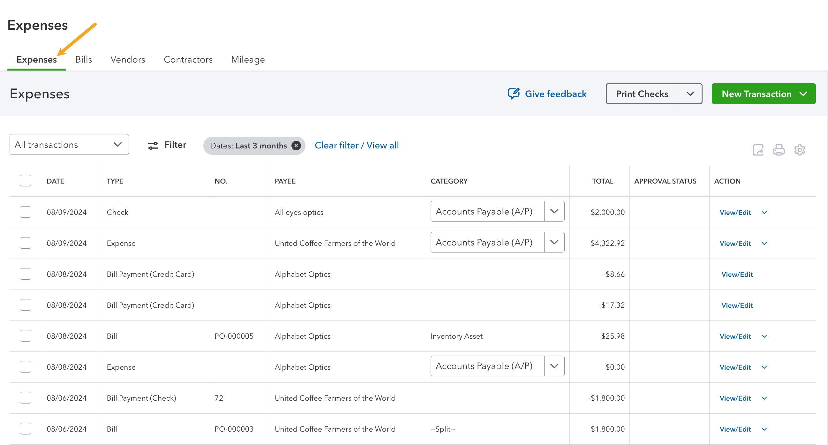Switch to the Bills tab
Screen dimensions: 828x445
[x=84, y=59]
